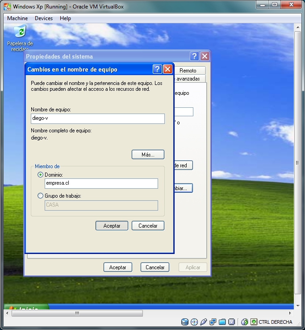Switch to the avanzadas tab

point(190,79)
